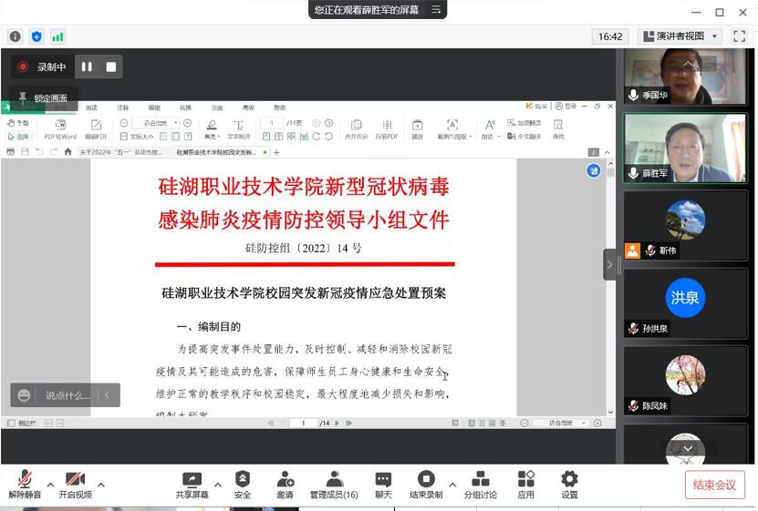The height and width of the screenshot is (511, 758).
Task: Select 薛胜军's video thumbnail
Action: (684, 148)
